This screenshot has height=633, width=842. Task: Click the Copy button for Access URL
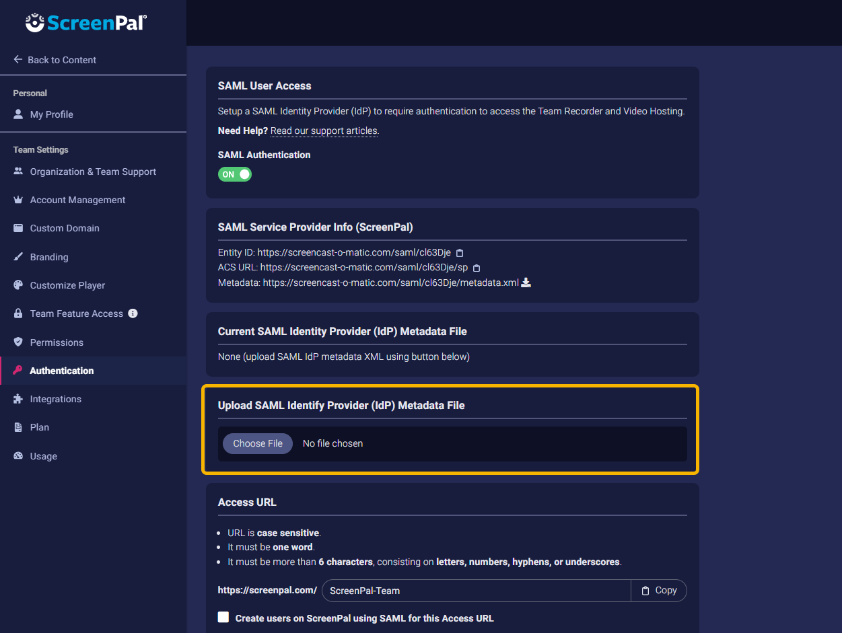659,591
